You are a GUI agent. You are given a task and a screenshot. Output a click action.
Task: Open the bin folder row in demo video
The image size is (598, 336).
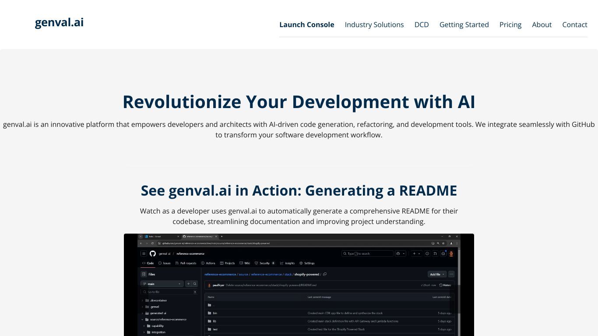330,313
